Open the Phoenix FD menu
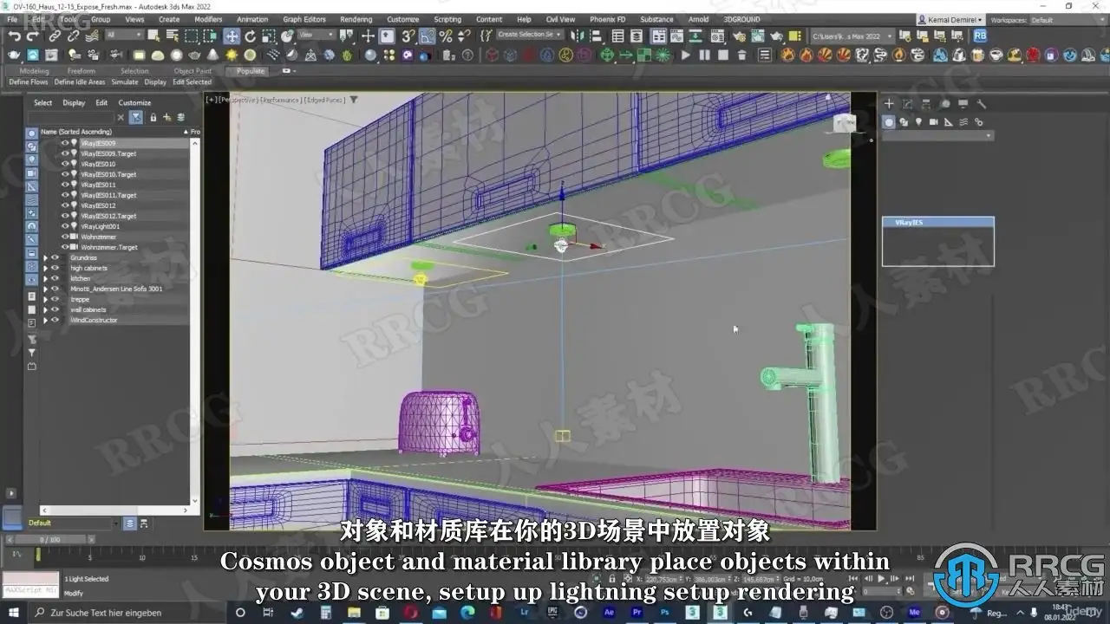Screen dimensions: 1110x624 pyautogui.click(x=607, y=19)
